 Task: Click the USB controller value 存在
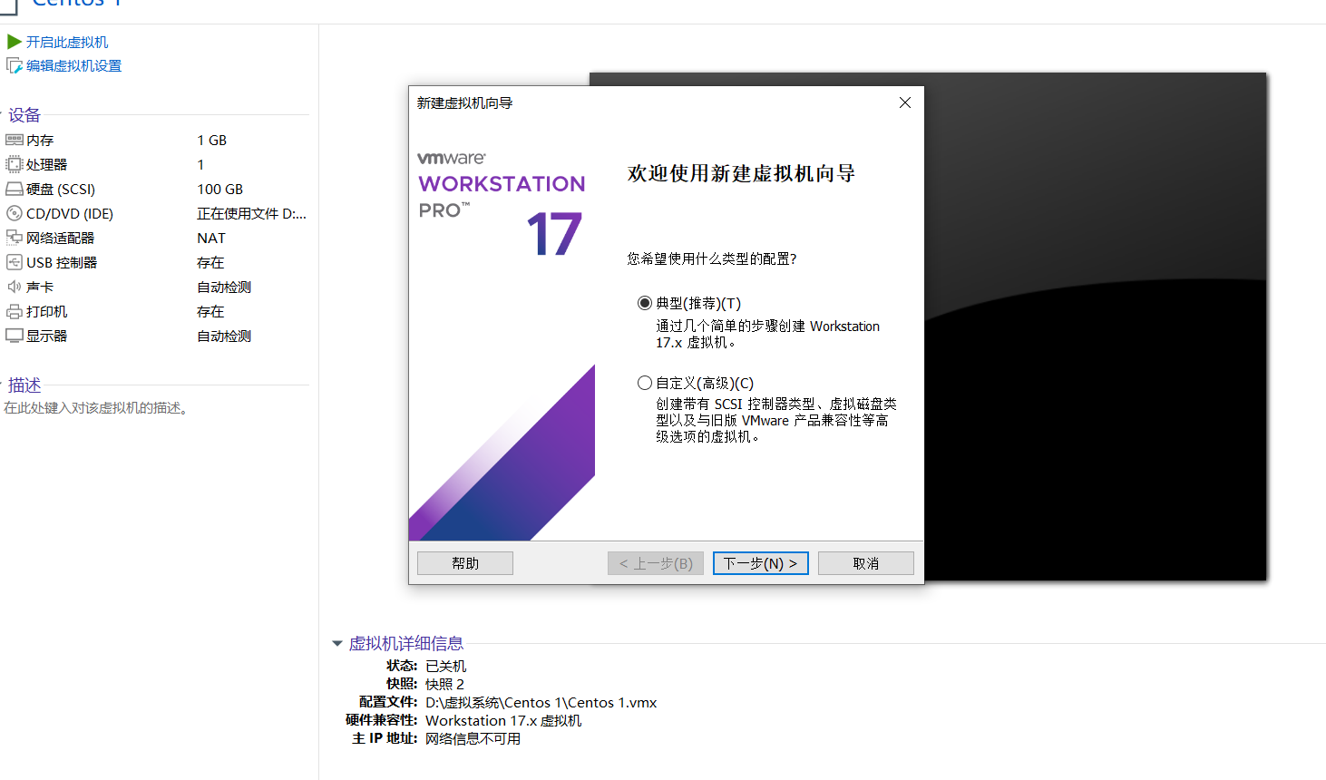pos(210,262)
